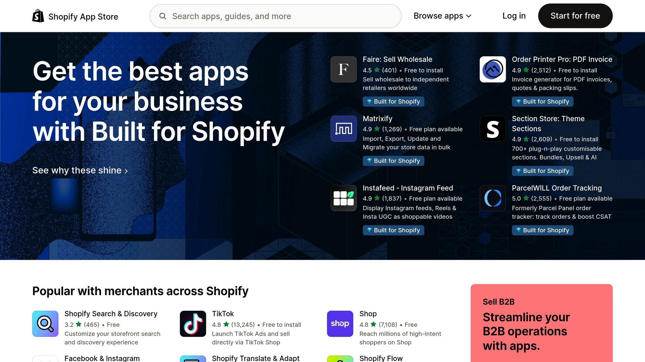Open the Section Store app icon

(x=493, y=129)
